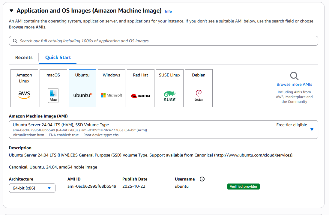Click the Virtualization: hvm detail line
Image resolution: width=329 pixels, height=215 pixels.
28,135
